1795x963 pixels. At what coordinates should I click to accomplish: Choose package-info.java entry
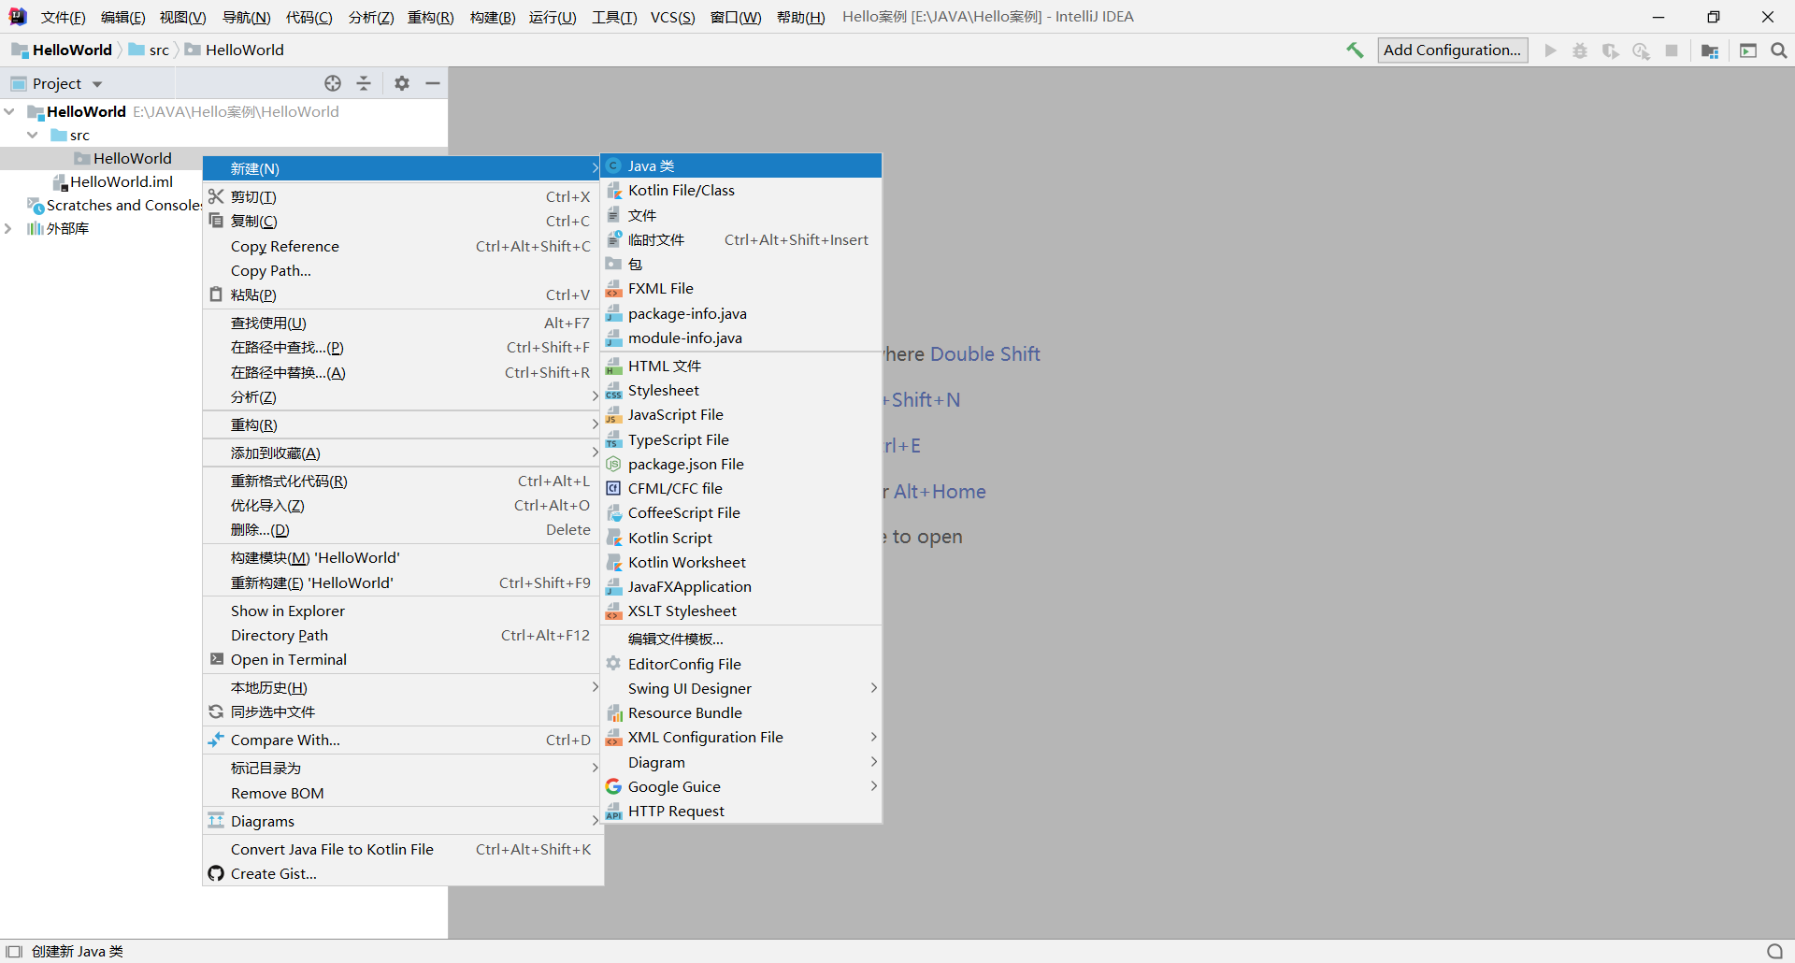tap(740, 313)
